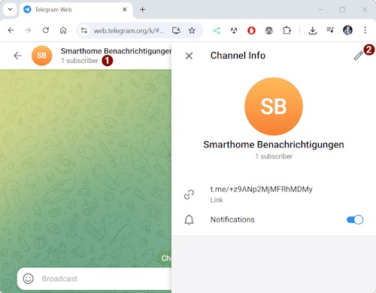Go to browser home page
The image size is (376, 293).
[63, 31]
